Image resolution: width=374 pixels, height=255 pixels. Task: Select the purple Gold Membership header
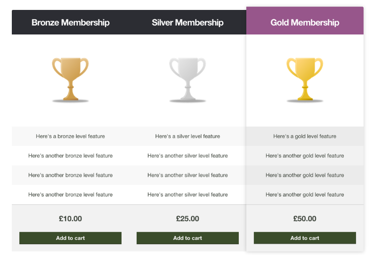(x=305, y=22)
